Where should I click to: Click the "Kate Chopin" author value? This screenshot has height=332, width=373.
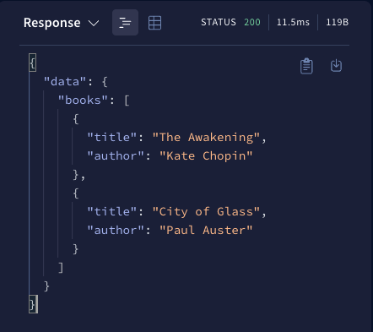click(206, 156)
